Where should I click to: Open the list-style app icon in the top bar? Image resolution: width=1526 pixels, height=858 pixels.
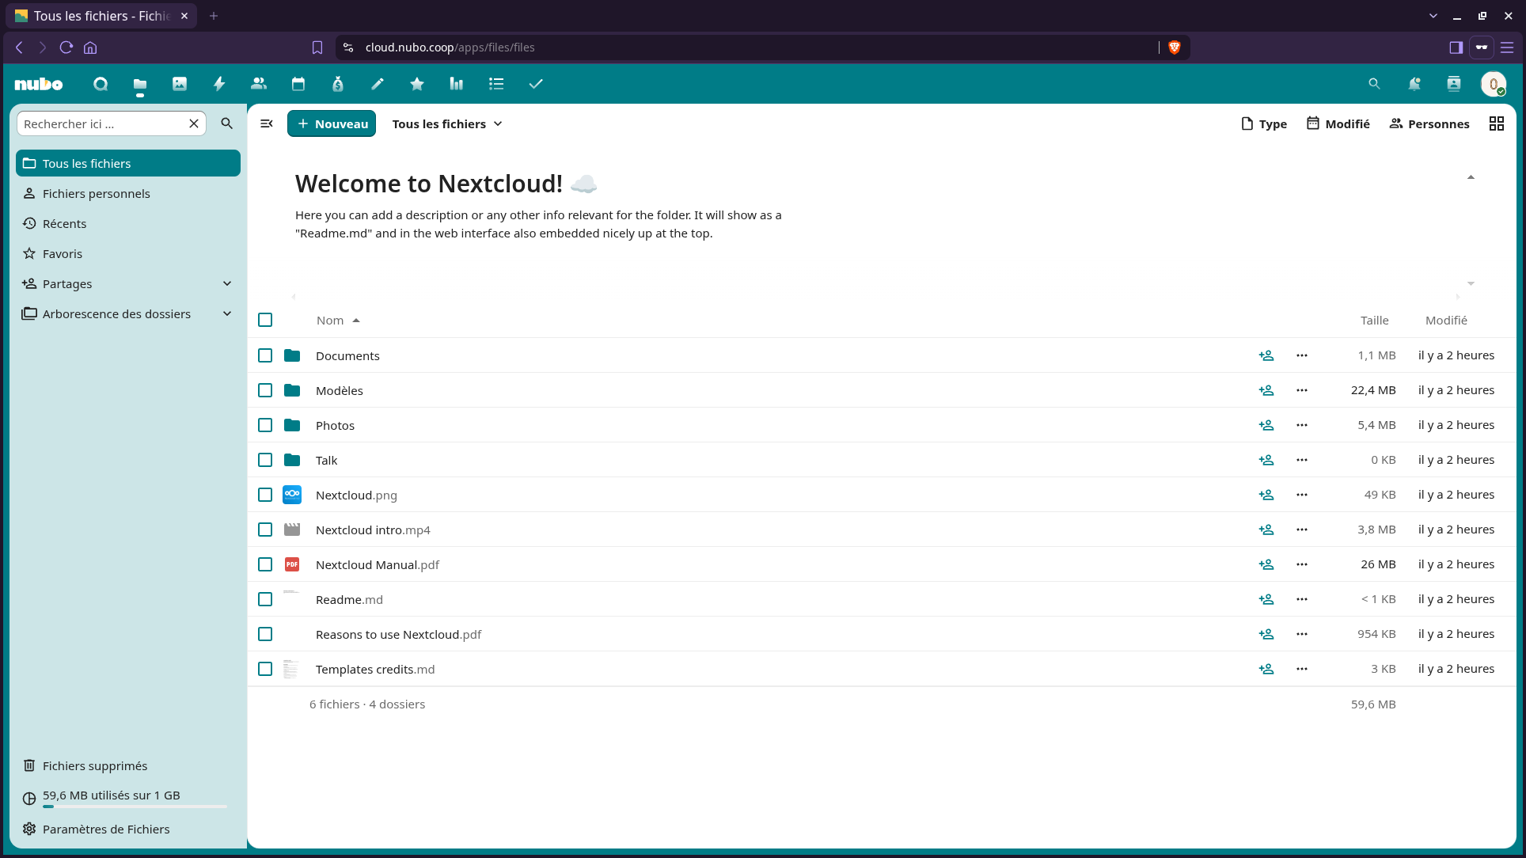coord(496,84)
